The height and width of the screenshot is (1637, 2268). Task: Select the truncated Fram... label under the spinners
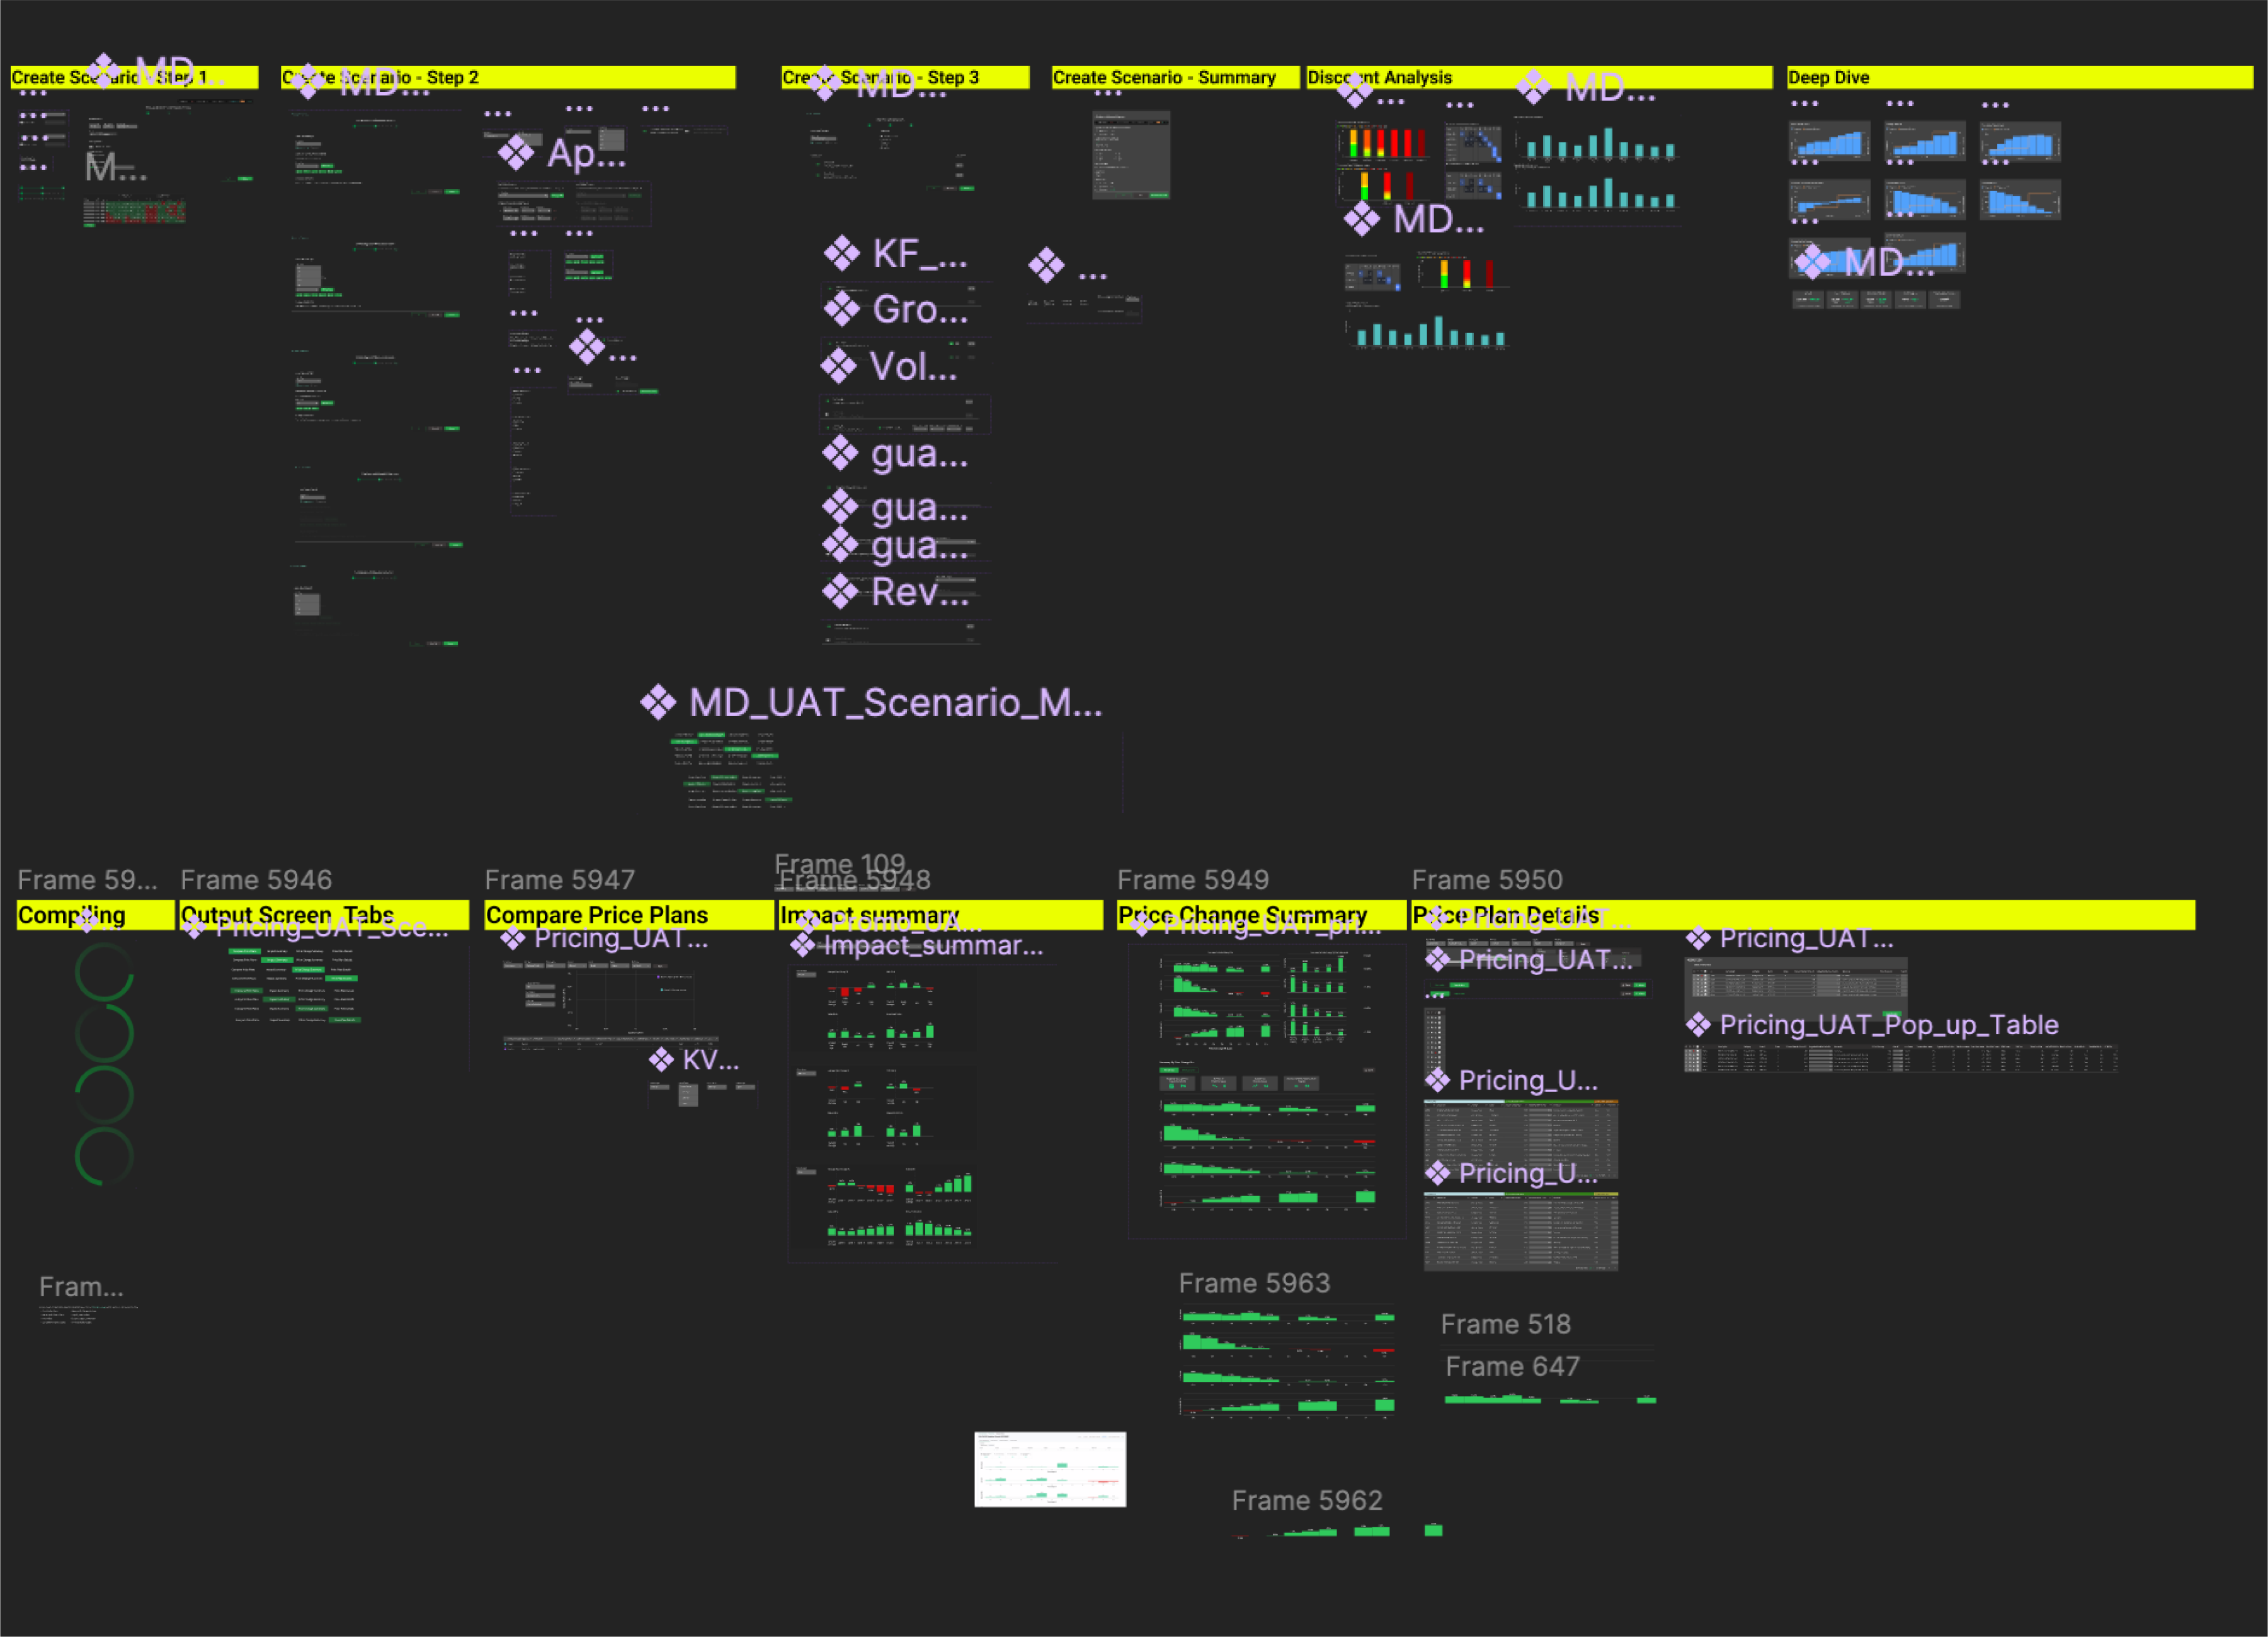coord(81,1287)
